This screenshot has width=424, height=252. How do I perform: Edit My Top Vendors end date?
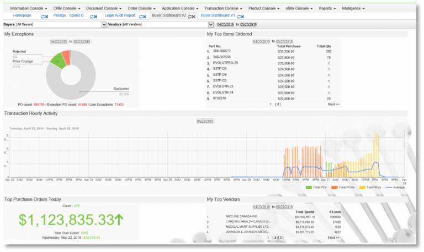click(284, 207)
